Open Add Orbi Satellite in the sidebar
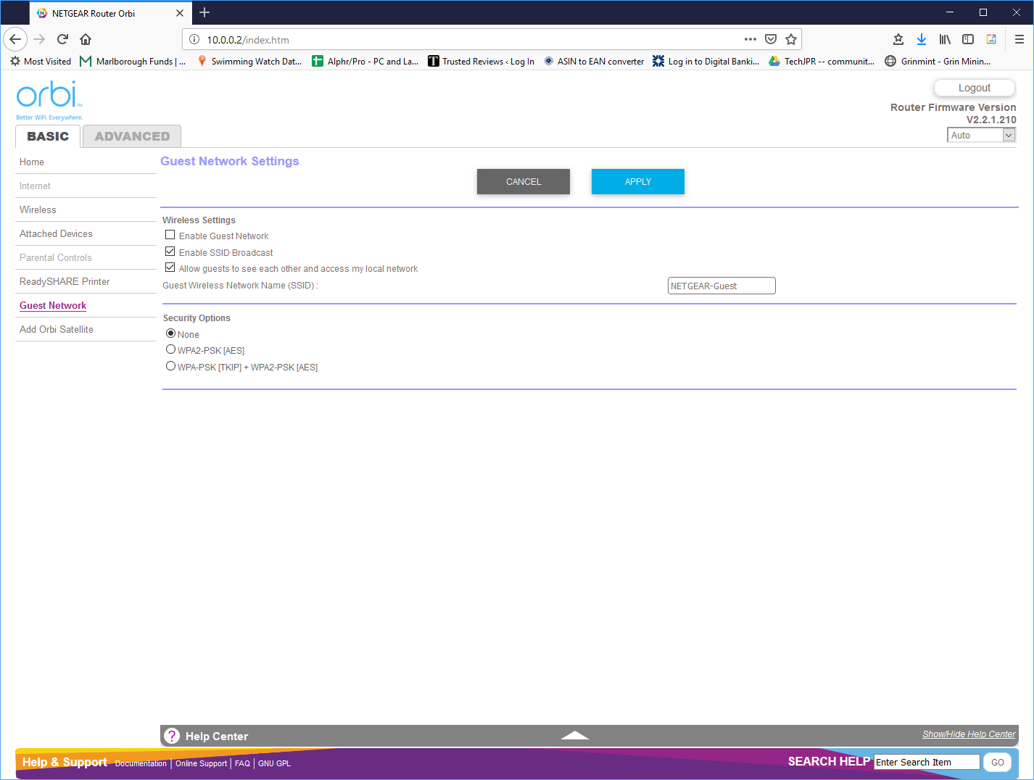1034x780 pixels. (x=57, y=329)
